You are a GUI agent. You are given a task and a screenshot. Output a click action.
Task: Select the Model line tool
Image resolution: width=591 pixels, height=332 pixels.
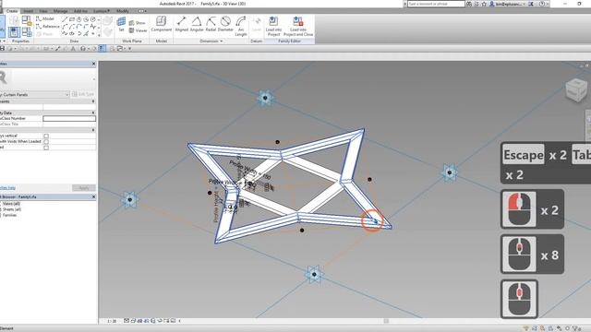tap(45, 18)
